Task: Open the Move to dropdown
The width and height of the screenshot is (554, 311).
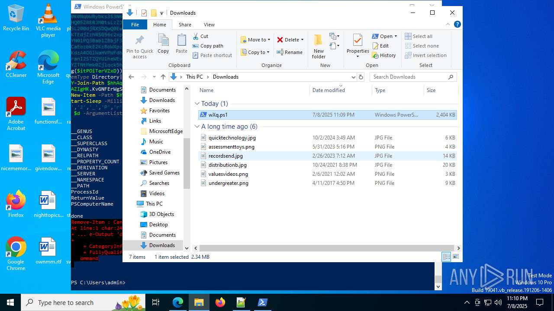Action: [255, 40]
